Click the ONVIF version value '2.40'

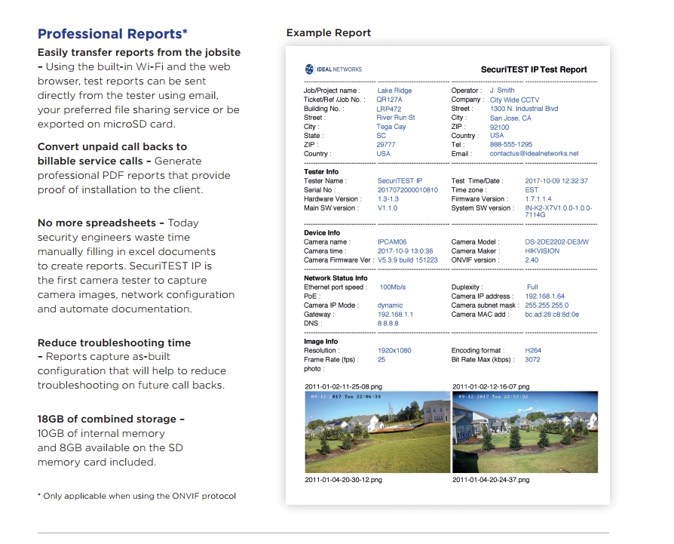(532, 260)
